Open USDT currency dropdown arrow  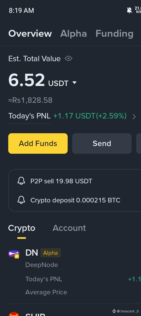point(74,83)
